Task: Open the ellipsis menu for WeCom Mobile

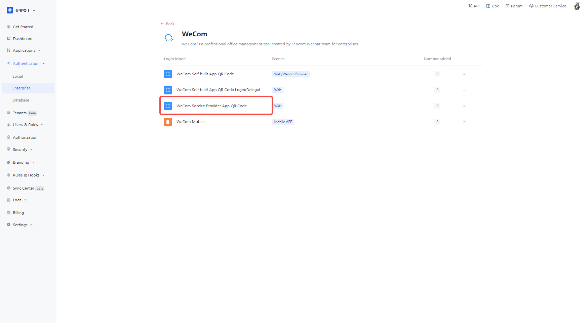Action: pyautogui.click(x=465, y=122)
